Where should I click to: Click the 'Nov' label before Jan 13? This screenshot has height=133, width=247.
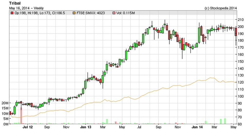[66, 127]
